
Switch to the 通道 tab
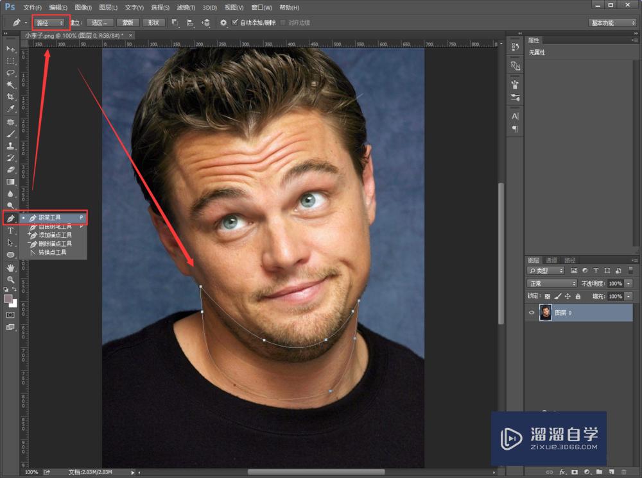(x=551, y=260)
